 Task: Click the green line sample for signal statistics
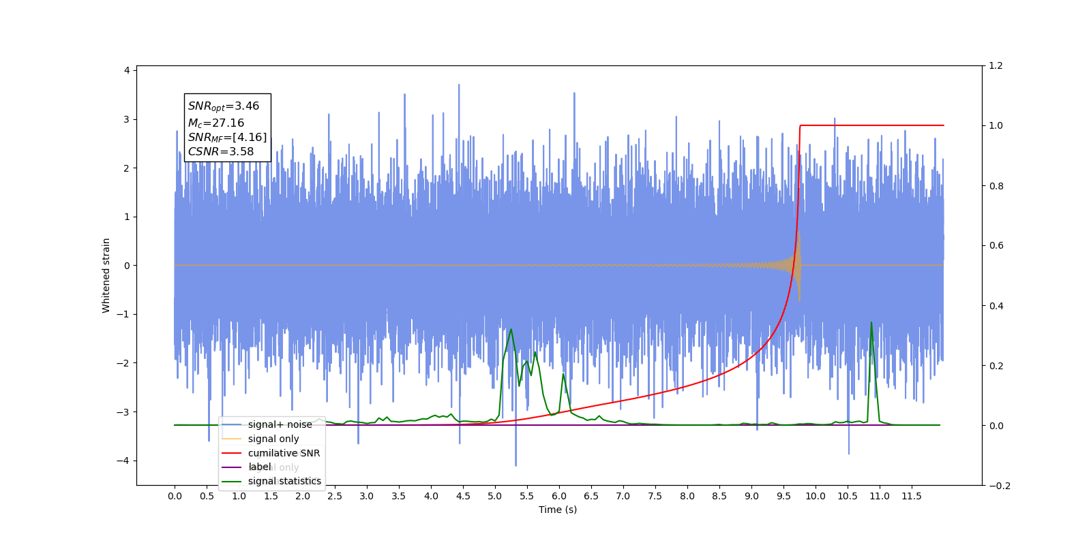point(232,482)
